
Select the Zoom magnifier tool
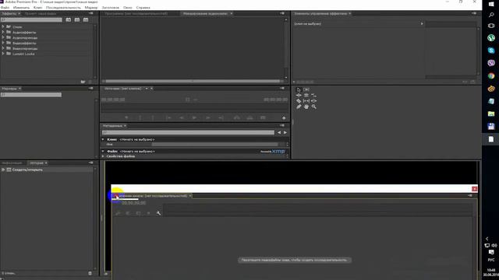pos(313,107)
